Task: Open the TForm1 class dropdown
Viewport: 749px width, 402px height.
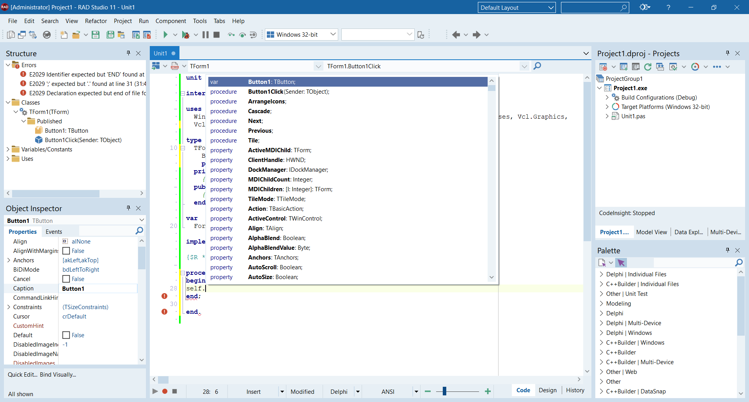Action: (318, 66)
